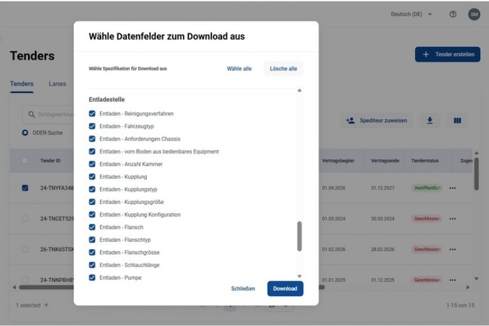Viewport: 489px width, 326px height.
Task: Click scroll-up arrow in the dialog list
Action: tap(299, 90)
